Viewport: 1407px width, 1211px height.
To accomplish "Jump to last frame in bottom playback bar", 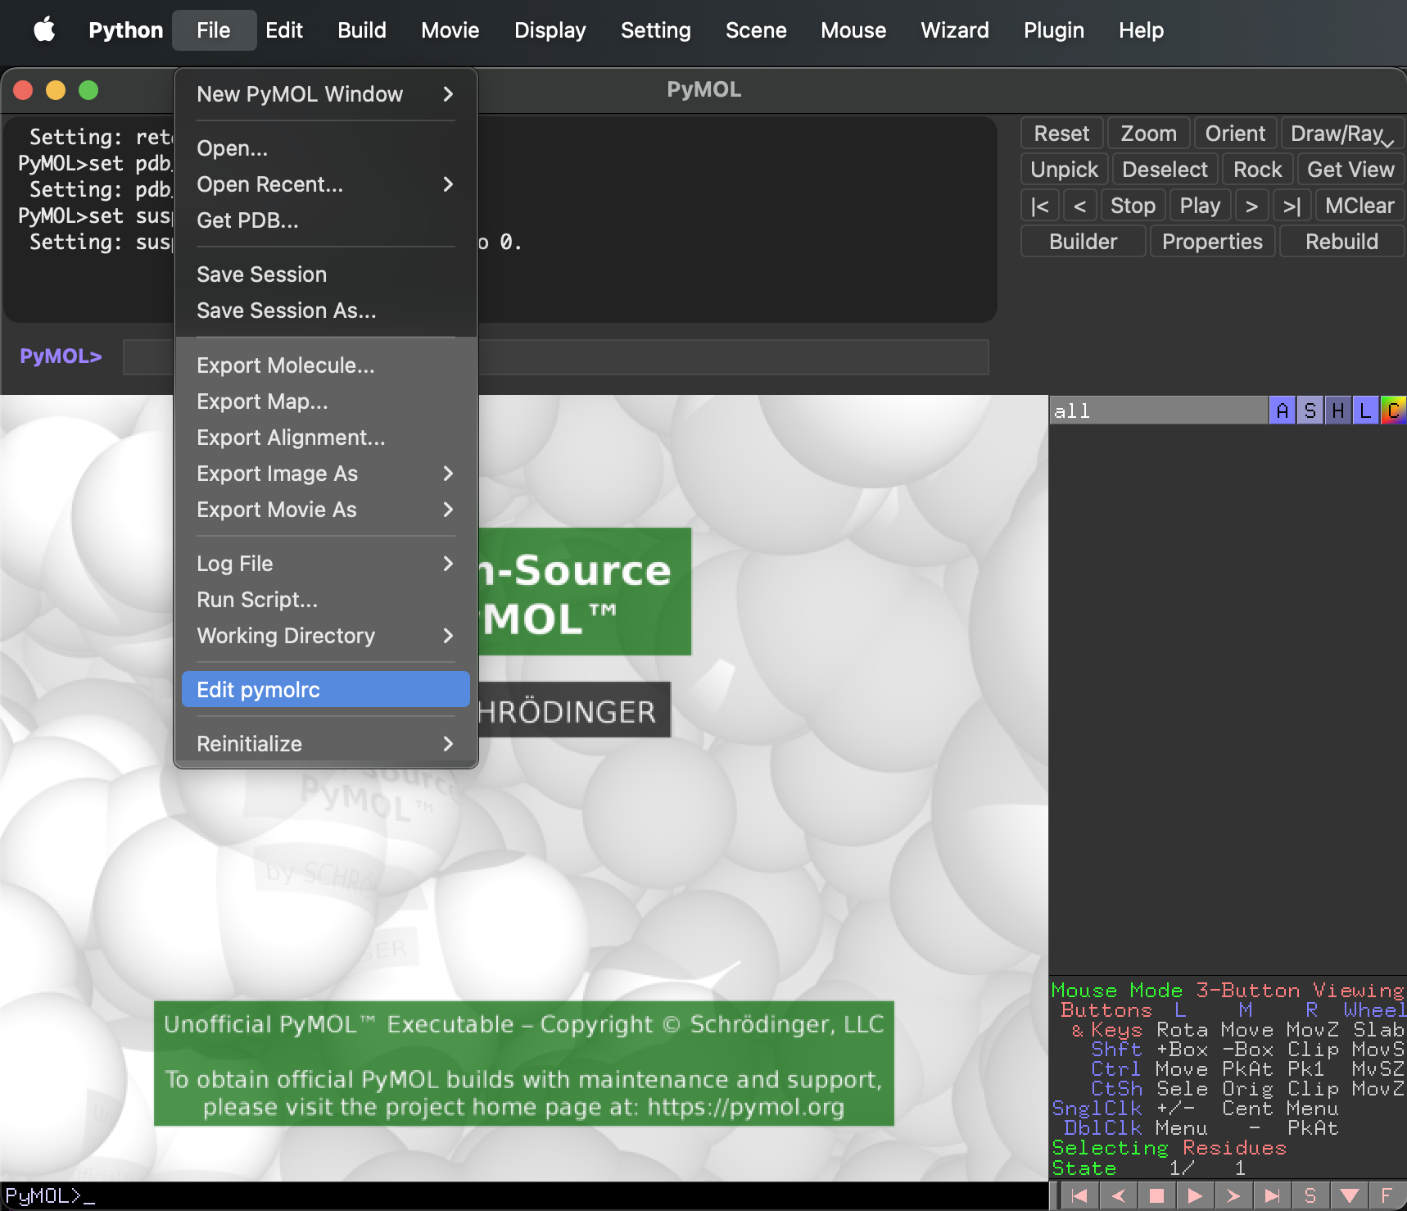I will [x=1272, y=1195].
